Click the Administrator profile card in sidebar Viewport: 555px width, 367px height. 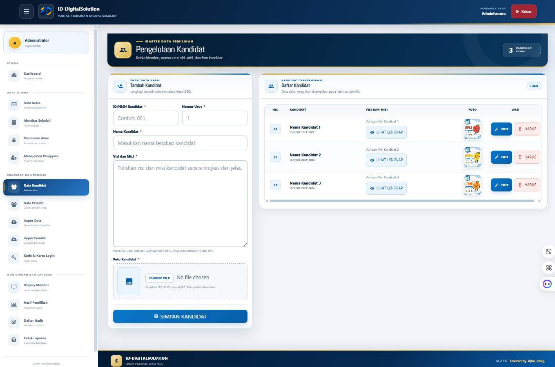(x=46, y=42)
